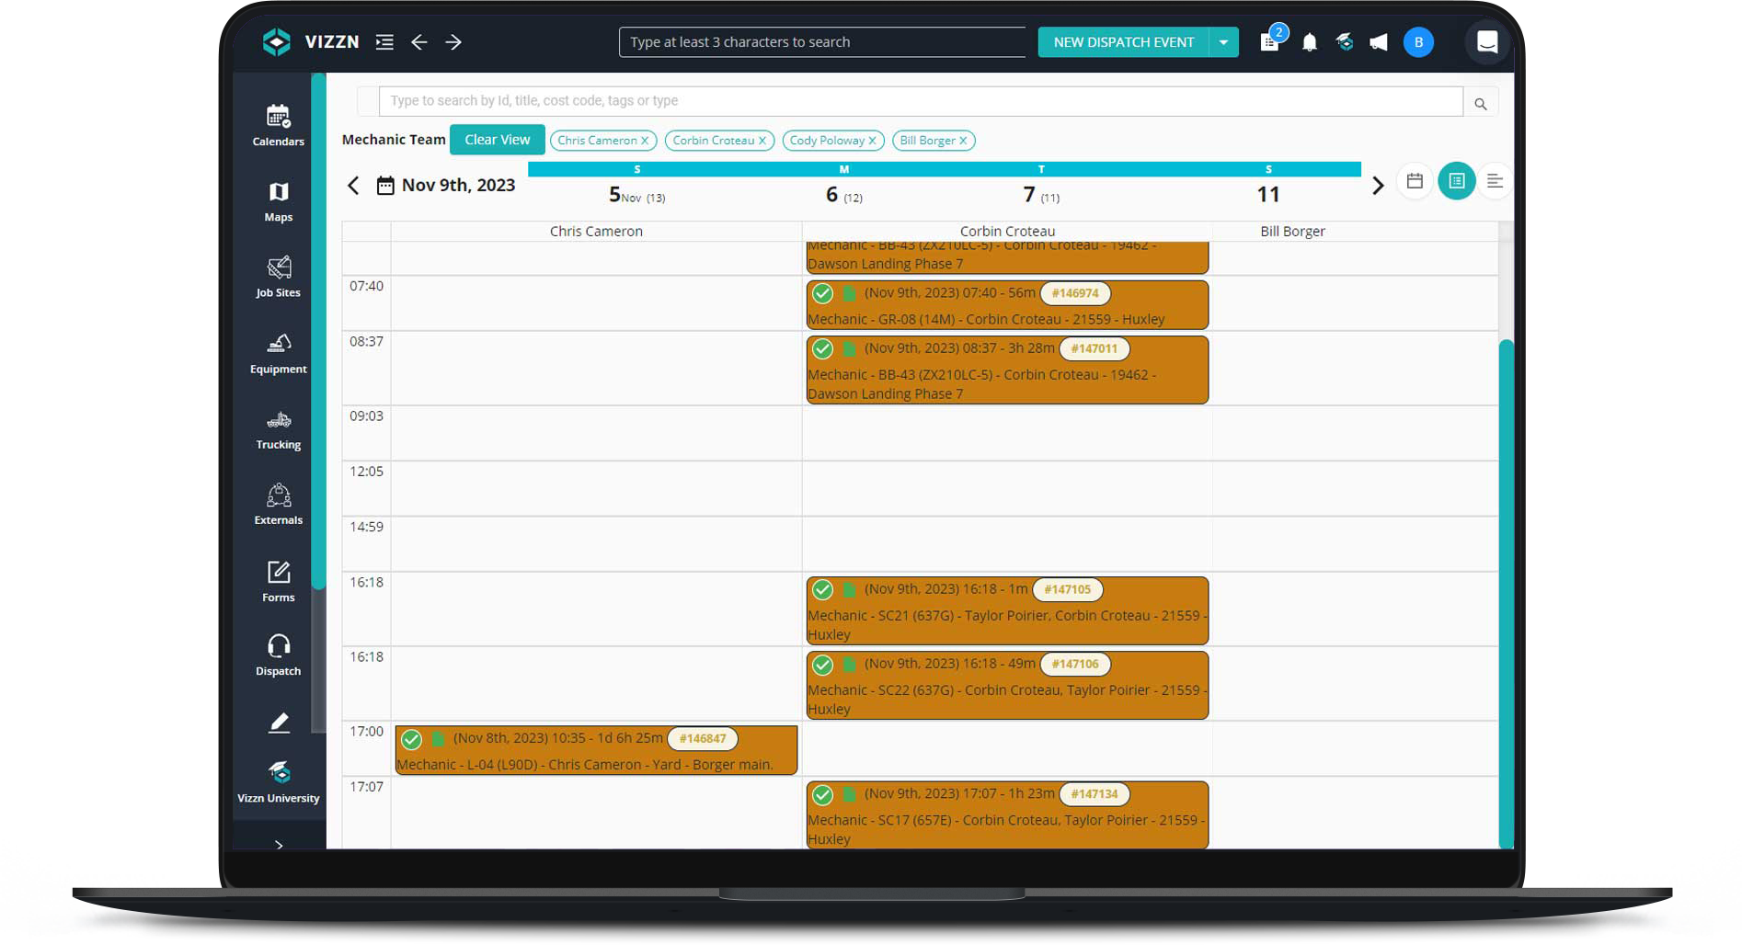Go to Job Sites
Image resolution: width=1742 pixels, height=945 pixels.
(x=278, y=277)
